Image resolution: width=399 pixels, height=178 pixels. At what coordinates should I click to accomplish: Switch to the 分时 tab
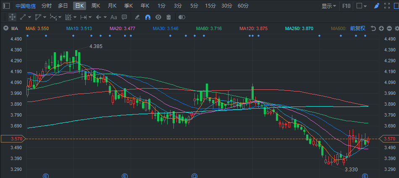click(x=46, y=6)
